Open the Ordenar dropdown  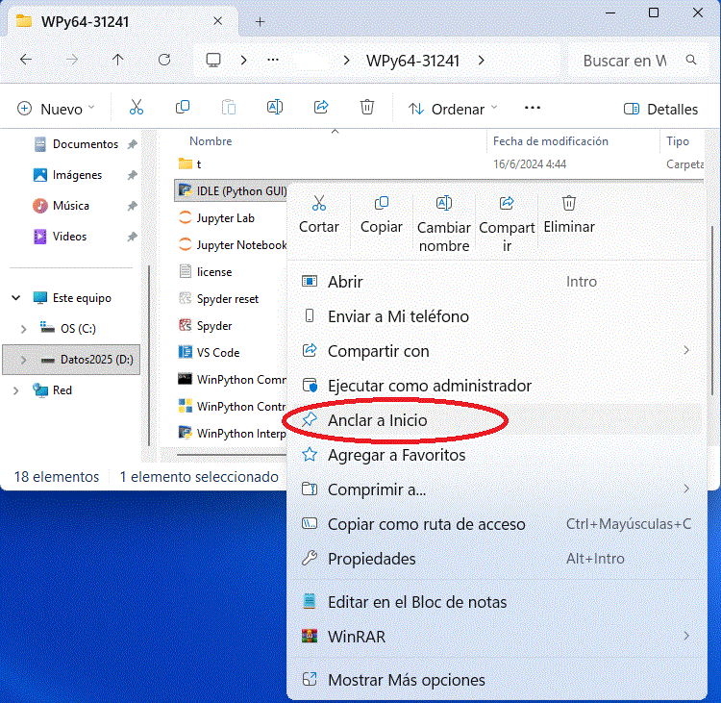(x=453, y=109)
